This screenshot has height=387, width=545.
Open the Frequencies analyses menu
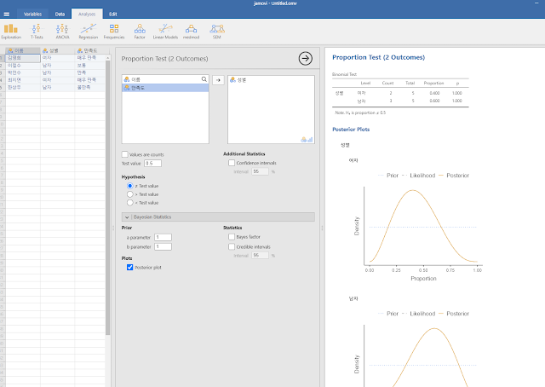pyautogui.click(x=114, y=32)
